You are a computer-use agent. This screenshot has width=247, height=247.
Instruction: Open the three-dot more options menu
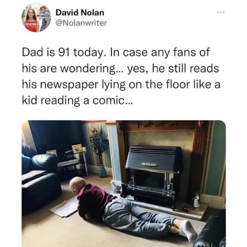click(x=221, y=12)
